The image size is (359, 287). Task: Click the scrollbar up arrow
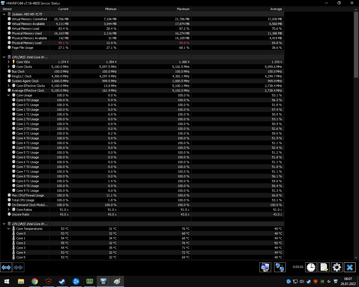point(356,9)
